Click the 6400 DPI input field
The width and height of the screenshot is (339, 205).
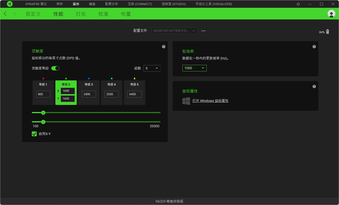click(x=135, y=94)
